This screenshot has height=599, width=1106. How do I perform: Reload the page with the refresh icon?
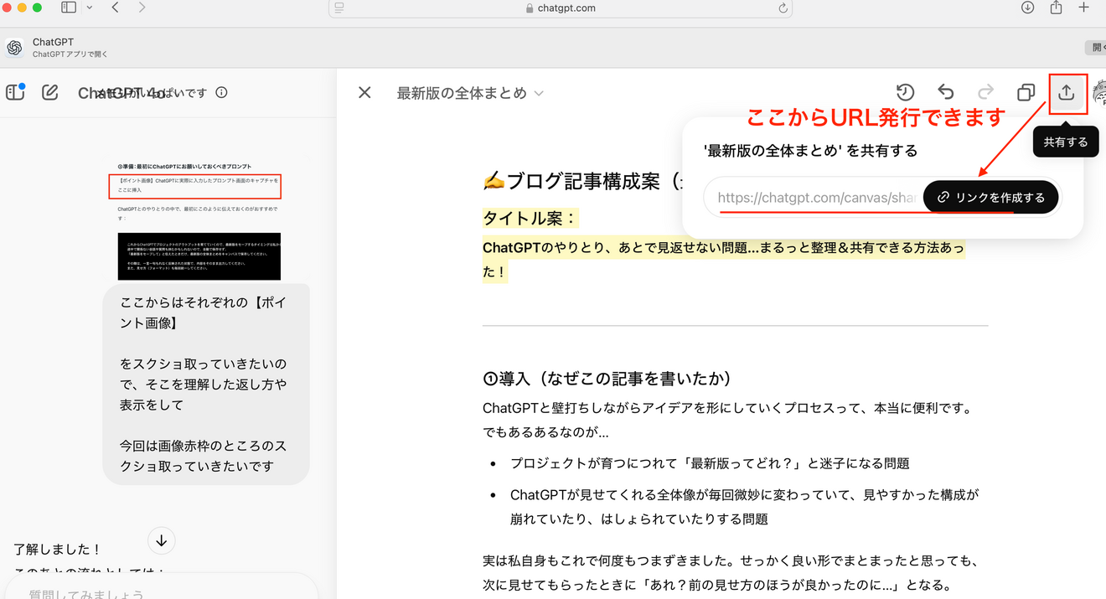click(x=783, y=8)
